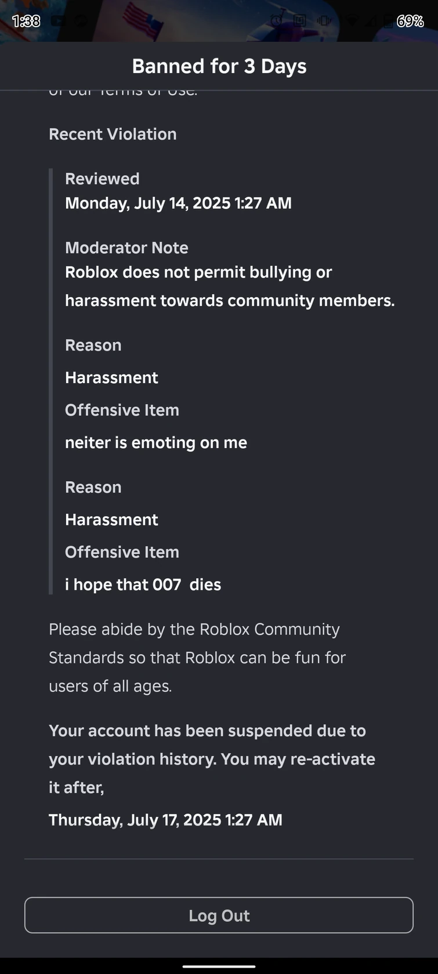Tap the account suspended notice text

click(x=212, y=759)
